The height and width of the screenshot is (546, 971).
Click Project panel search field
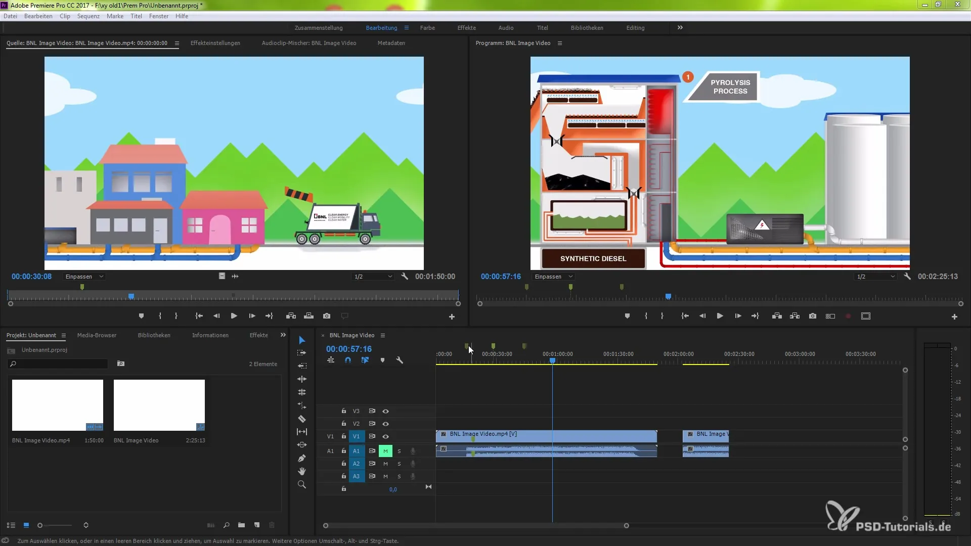tap(58, 363)
